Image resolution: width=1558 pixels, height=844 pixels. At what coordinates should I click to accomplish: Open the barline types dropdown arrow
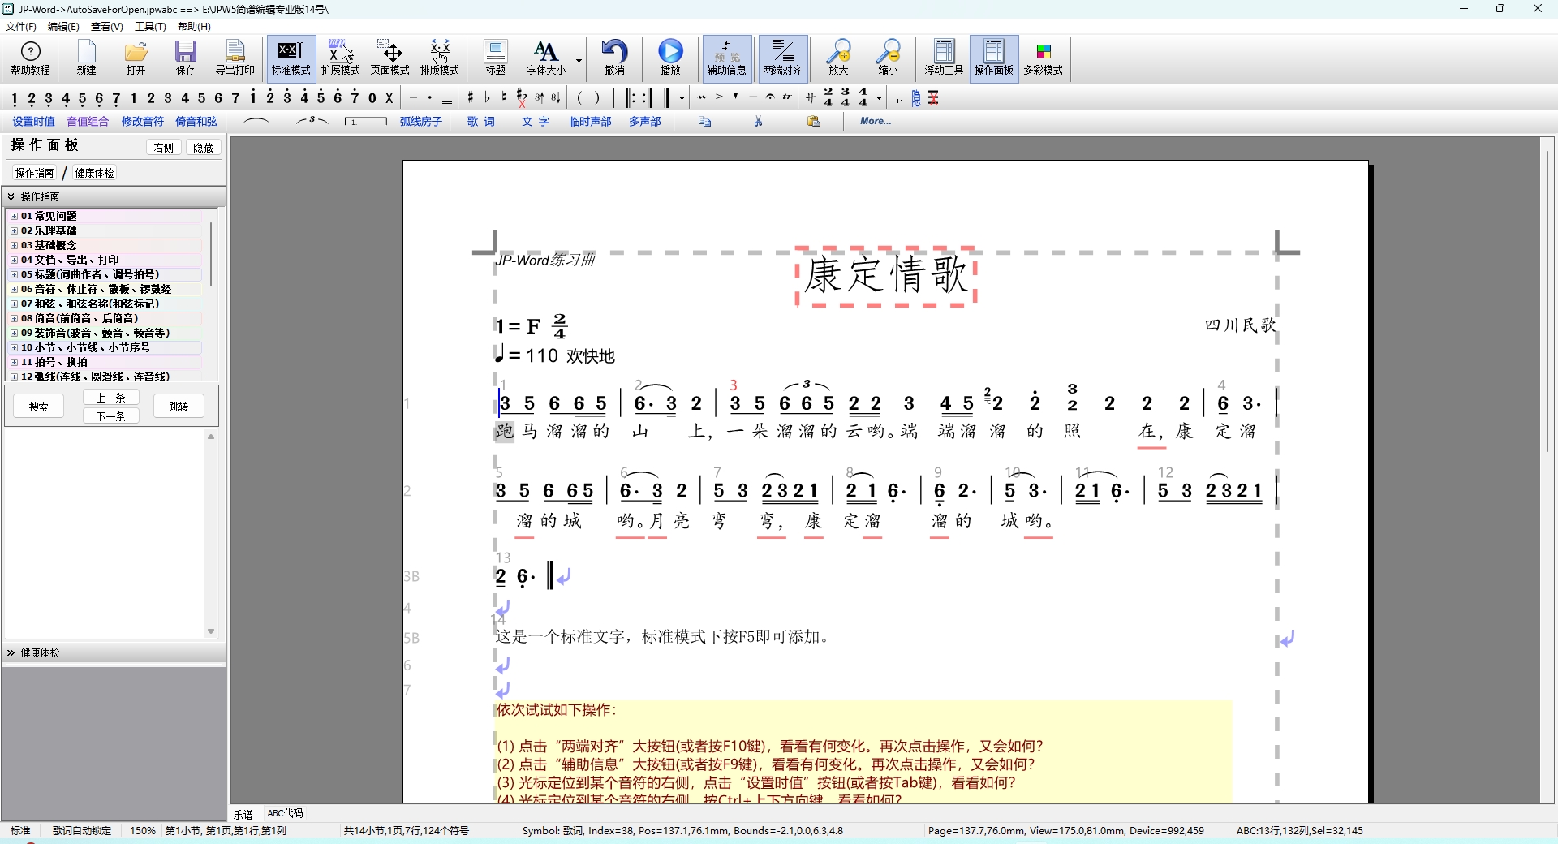click(682, 98)
